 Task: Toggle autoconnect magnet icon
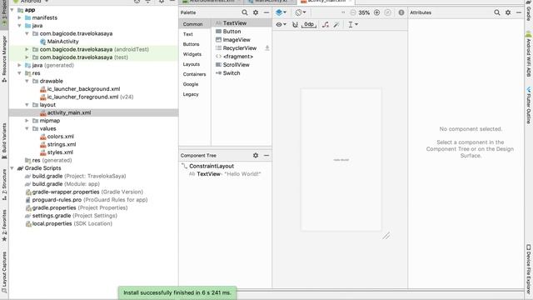[295, 24]
